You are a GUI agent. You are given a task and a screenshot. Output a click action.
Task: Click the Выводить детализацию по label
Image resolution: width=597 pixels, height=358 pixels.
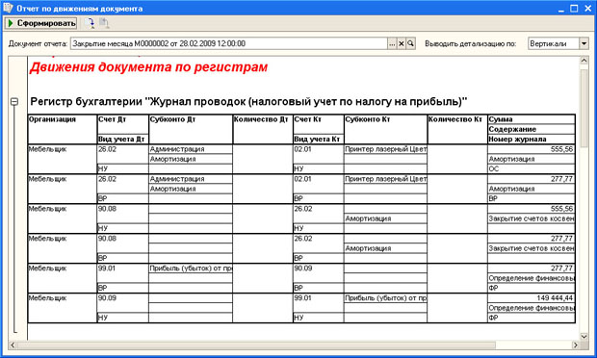471,43
